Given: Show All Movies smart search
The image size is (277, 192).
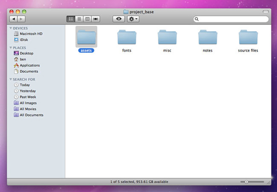Looking at the screenshot, I should pyautogui.click(x=25, y=109).
